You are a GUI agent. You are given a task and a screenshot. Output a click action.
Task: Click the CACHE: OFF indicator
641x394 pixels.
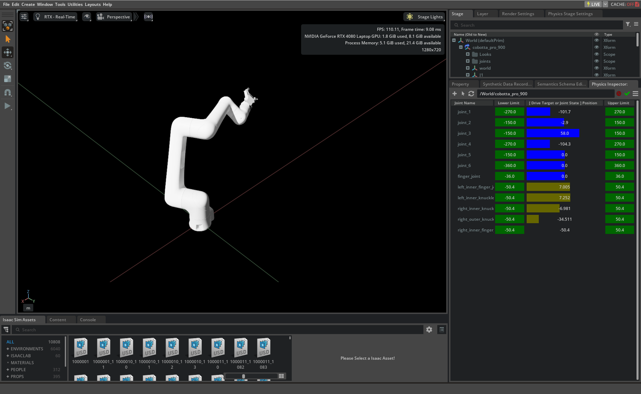[625, 4]
